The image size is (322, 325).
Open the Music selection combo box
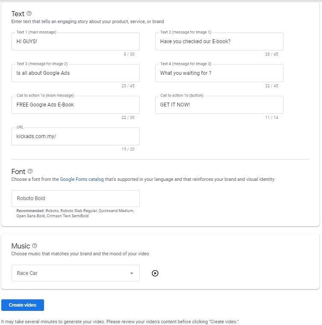coord(76,273)
